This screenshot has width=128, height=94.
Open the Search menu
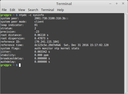[x=33, y=10]
